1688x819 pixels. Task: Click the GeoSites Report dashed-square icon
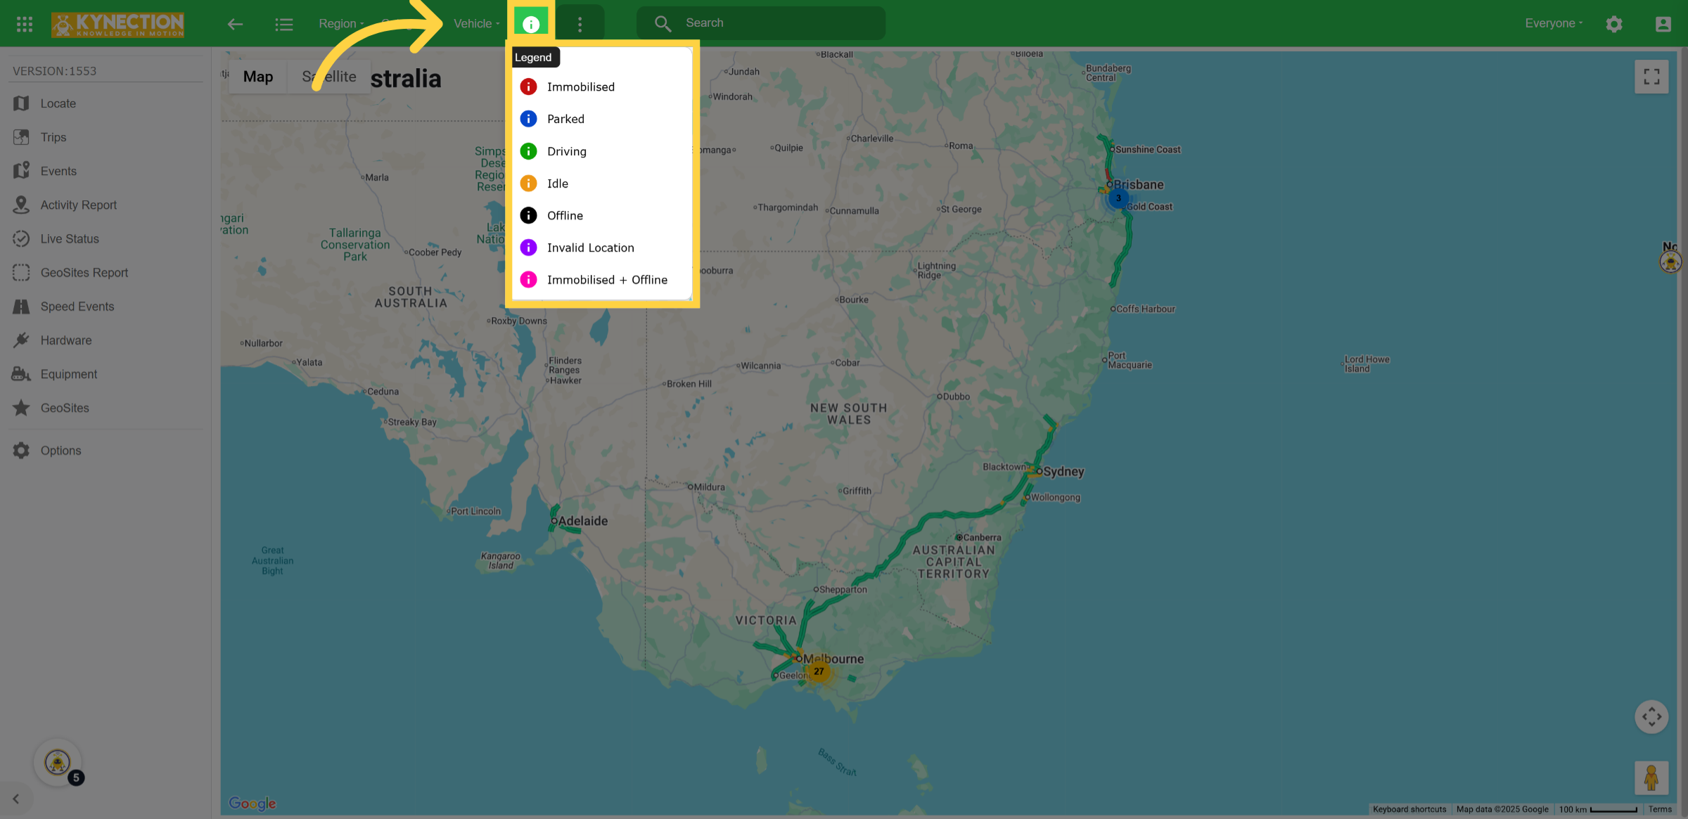pos(21,272)
